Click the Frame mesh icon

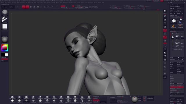165,49
